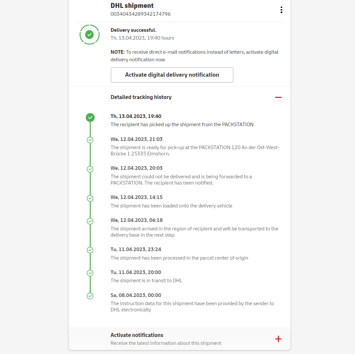Click the Activate digital delivery notification button
355x354 pixels.
[x=172, y=75]
